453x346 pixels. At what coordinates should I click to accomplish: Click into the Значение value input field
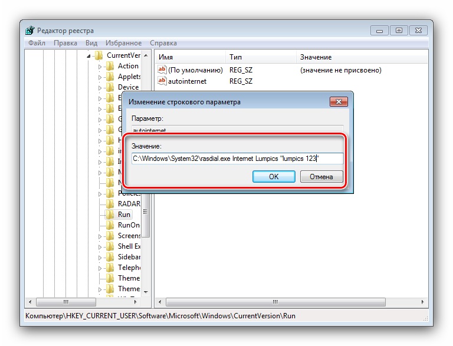pyautogui.click(x=238, y=159)
